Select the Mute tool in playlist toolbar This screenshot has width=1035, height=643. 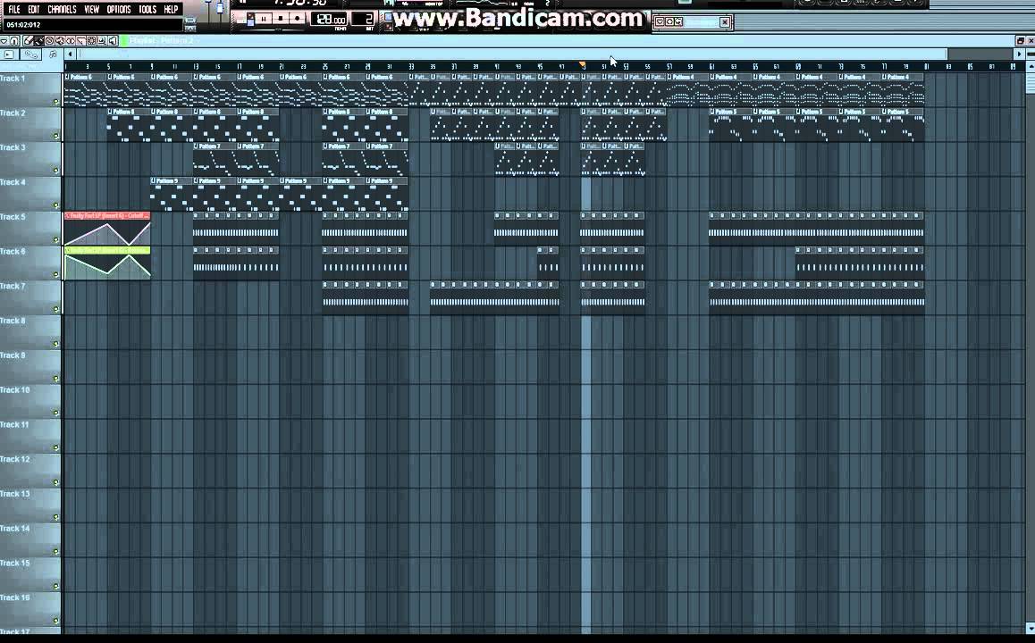tap(60, 41)
